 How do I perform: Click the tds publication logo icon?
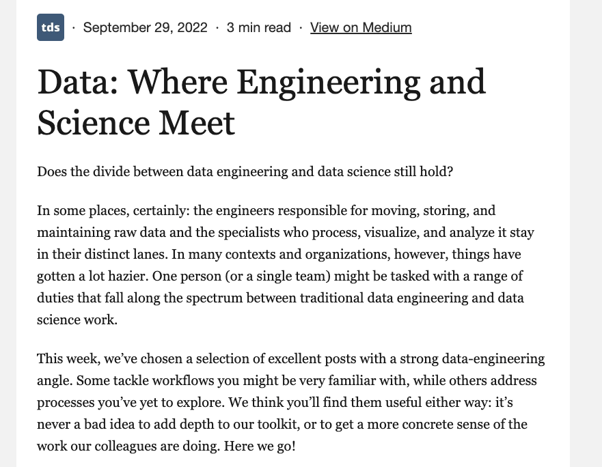click(51, 27)
